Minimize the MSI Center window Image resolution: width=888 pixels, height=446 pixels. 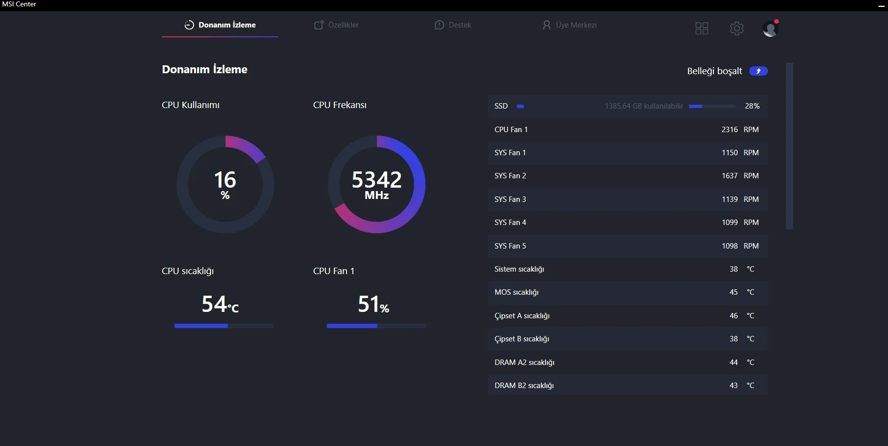point(881,5)
